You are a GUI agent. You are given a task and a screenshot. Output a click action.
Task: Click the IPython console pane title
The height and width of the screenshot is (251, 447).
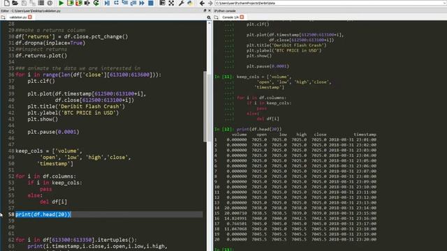[225, 11]
